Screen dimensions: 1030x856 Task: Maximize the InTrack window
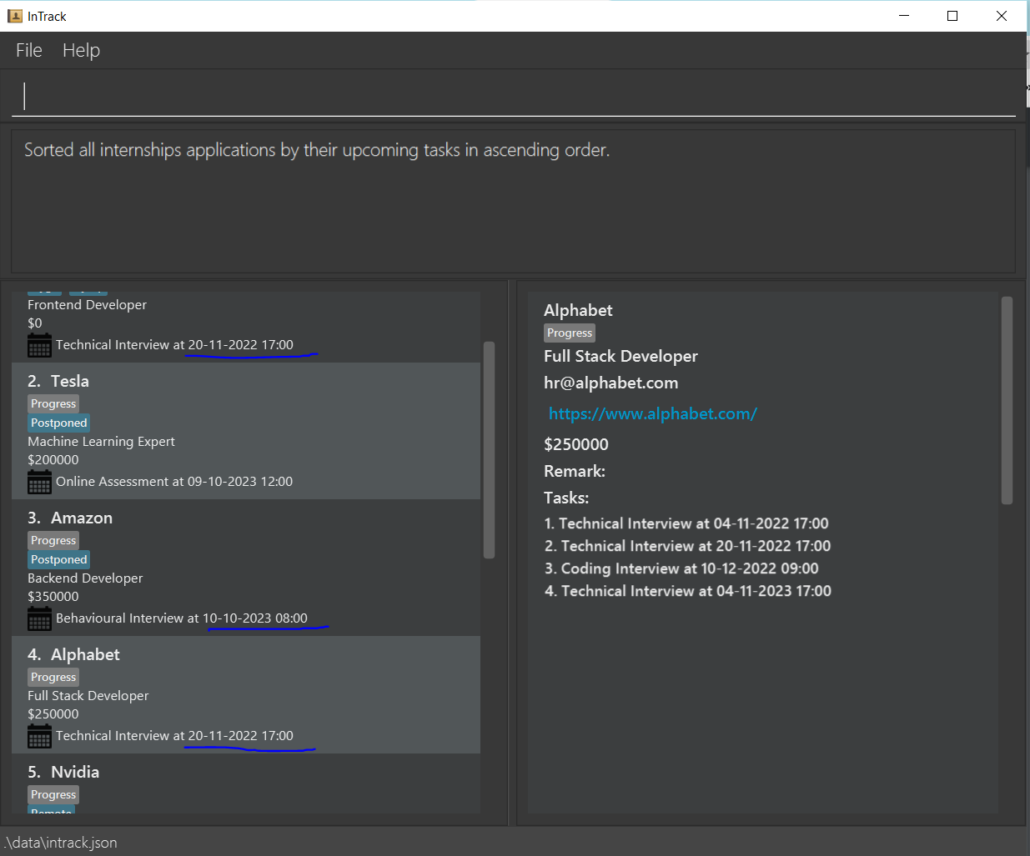pyautogui.click(x=952, y=16)
